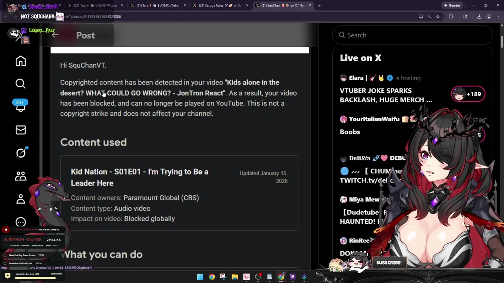
Task: Click the Hi SquChanVT greeting
Action: pyautogui.click(x=83, y=65)
